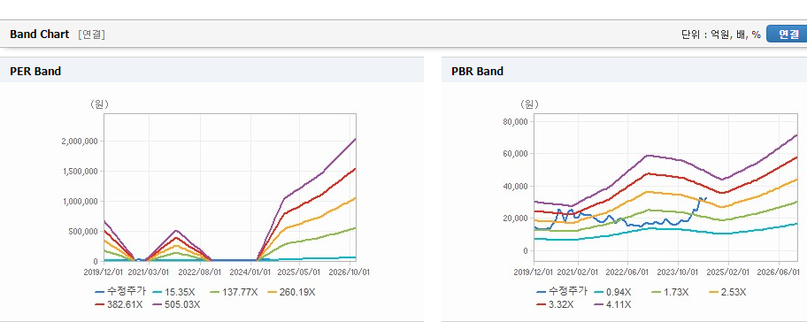Toggle the 3.32X legend entry

pyautogui.click(x=555, y=304)
